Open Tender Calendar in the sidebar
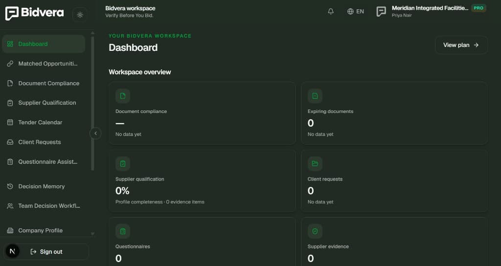Viewport: 501px width, 266px height. pos(44,122)
